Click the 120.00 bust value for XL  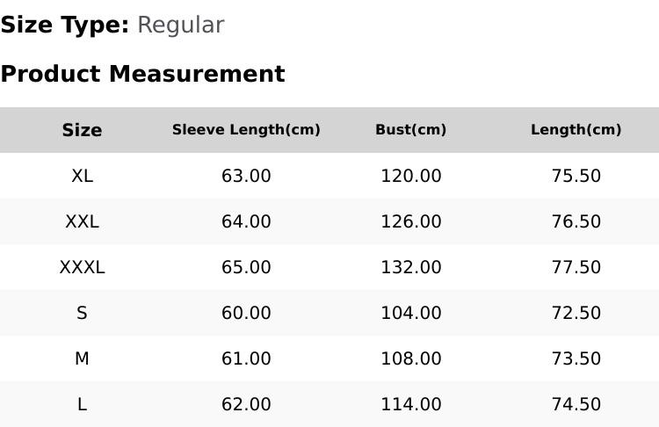click(411, 176)
